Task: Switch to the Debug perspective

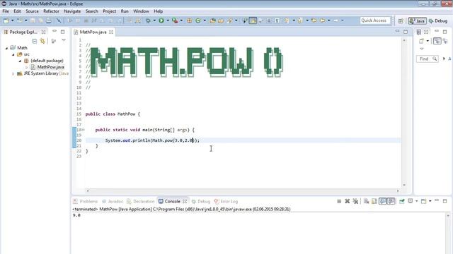Action: point(438,20)
